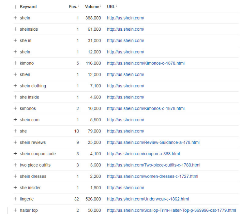Viewport: 242px width, 214px height.
Task: Click the volume value 1,600
Action: pos(96,188)
